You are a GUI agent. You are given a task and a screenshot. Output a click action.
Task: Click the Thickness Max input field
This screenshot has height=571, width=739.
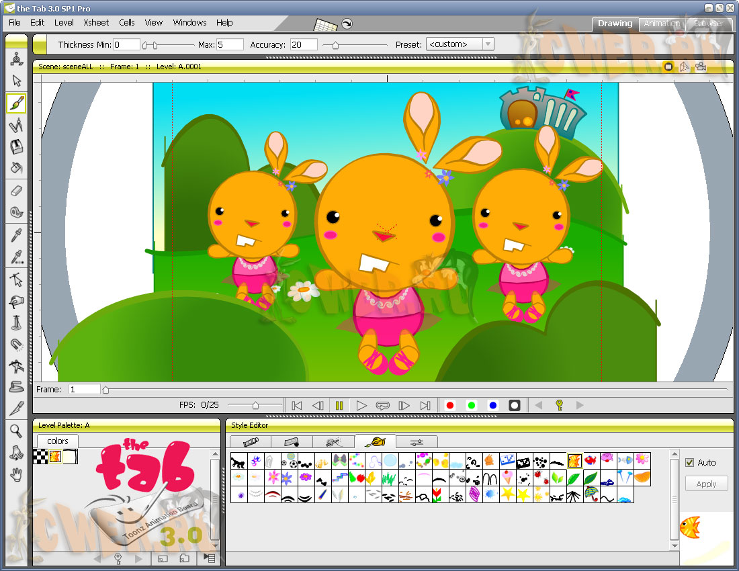pos(230,45)
